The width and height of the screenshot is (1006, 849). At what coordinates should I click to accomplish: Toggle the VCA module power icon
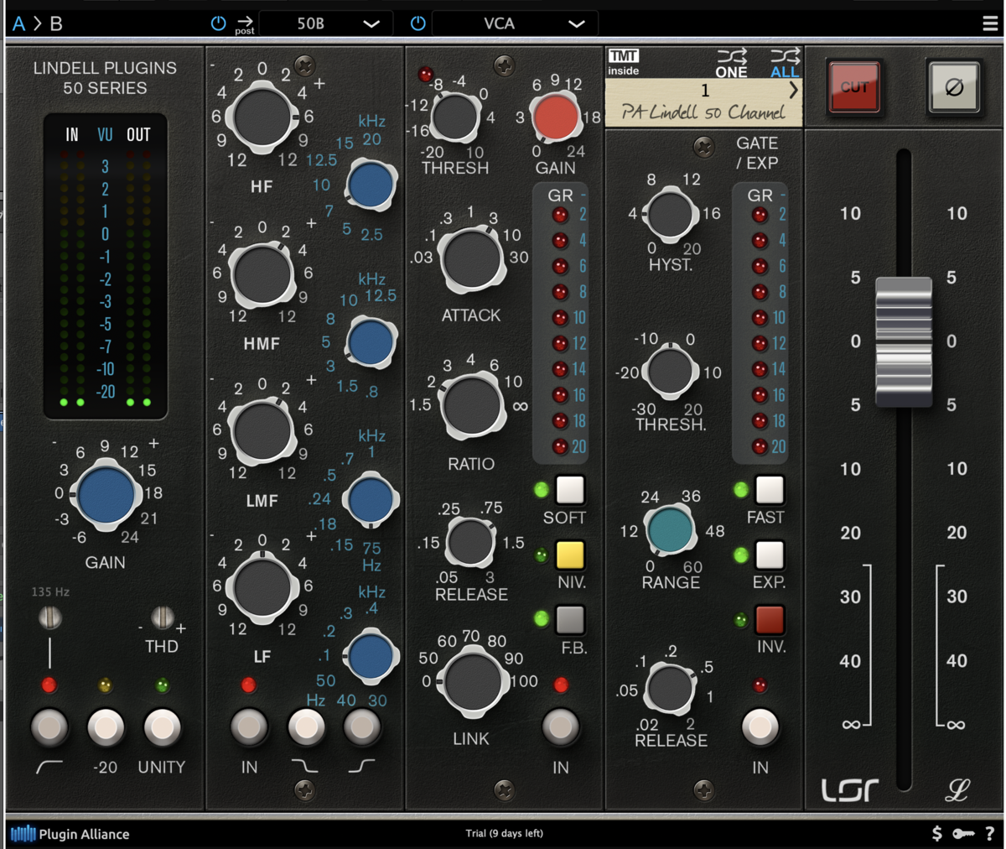[417, 23]
